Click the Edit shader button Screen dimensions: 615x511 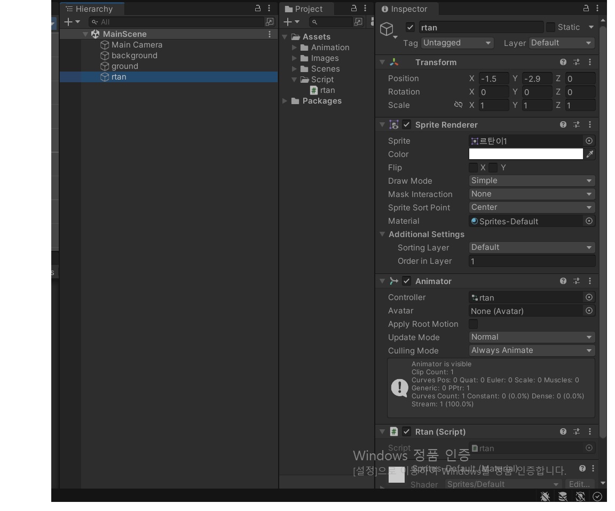[x=579, y=484]
